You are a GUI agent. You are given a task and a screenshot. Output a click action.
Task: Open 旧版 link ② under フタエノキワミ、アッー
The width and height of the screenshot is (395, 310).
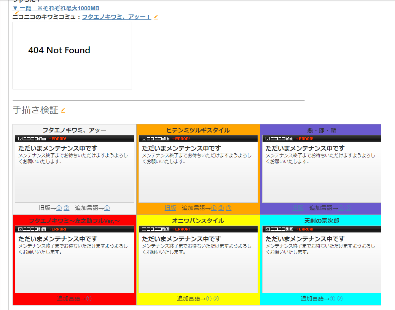point(67,208)
